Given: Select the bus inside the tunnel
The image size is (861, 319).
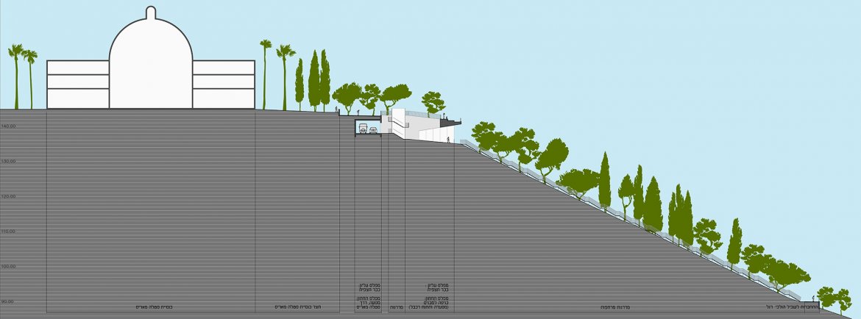Looking at the screenshot, I should point(362,129).
